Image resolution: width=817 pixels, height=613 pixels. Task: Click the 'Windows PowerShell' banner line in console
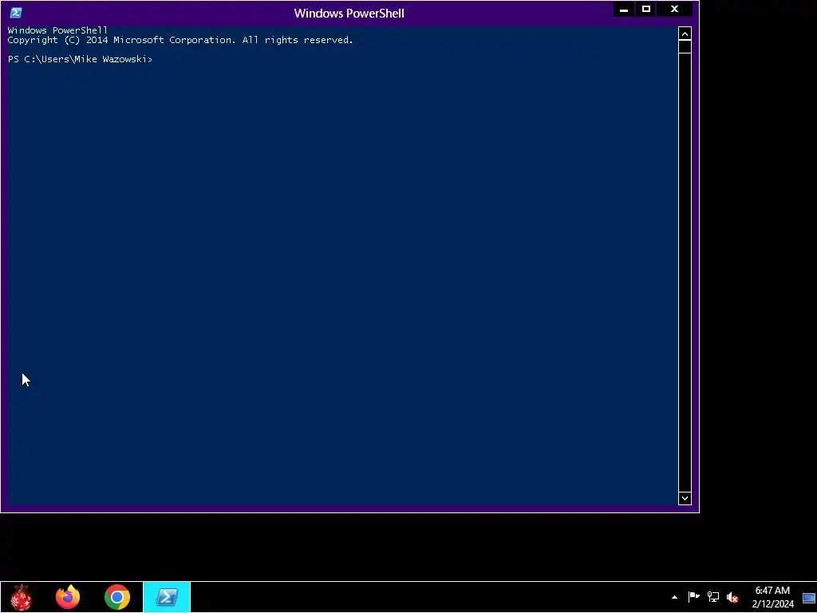click(x=57, y=30)
